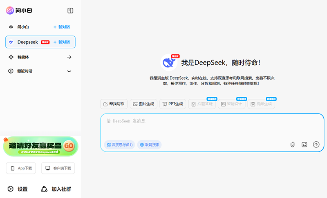Click the App下载 button

21,168
